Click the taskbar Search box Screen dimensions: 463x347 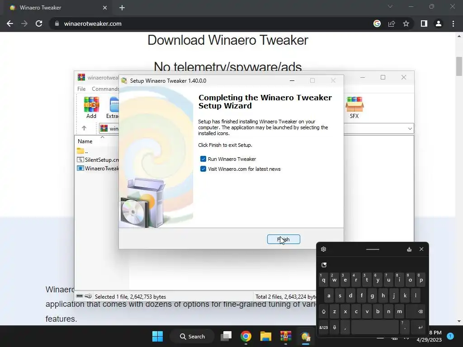click(192, 336)
